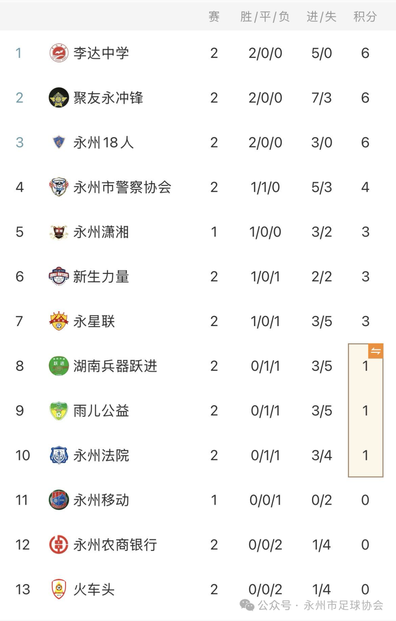Click the 公众号 永州市足球协会 watermark

pos(311,605)
